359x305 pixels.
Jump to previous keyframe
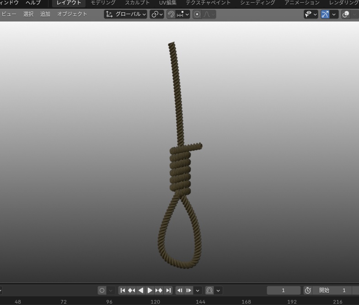pyautogui.click(x=132, y=290)
